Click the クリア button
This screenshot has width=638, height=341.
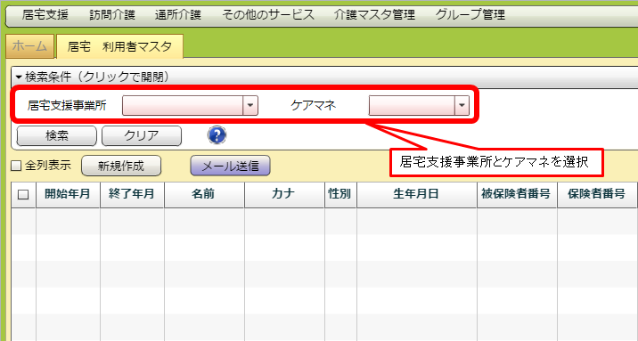click(x=141, y=135)
